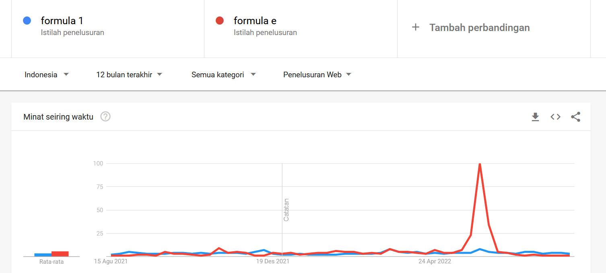Open the Penelusuran Web search type dropdown
This screenshot has width=606, height=273.
pyautogui.click(x=317, y=74)
